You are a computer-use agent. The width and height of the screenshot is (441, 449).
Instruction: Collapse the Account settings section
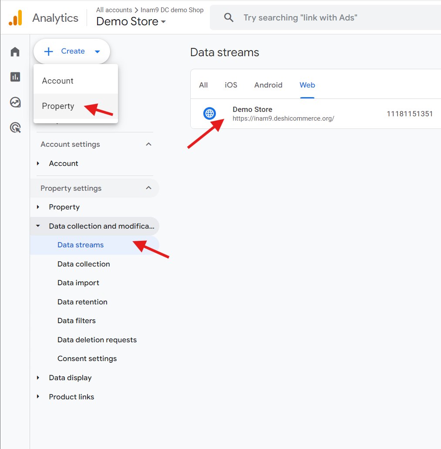pos(148,144)
